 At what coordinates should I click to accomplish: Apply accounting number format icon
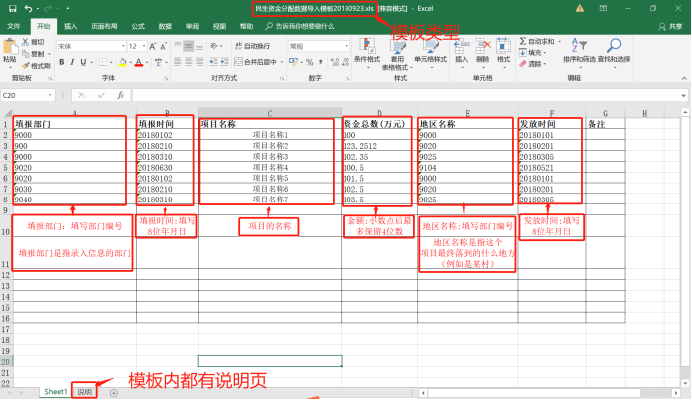[293, 62]
